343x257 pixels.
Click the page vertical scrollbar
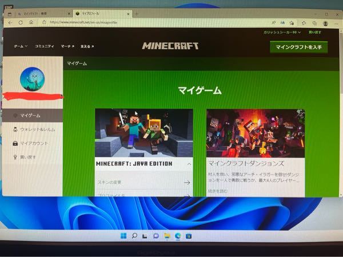click(341, 111)
